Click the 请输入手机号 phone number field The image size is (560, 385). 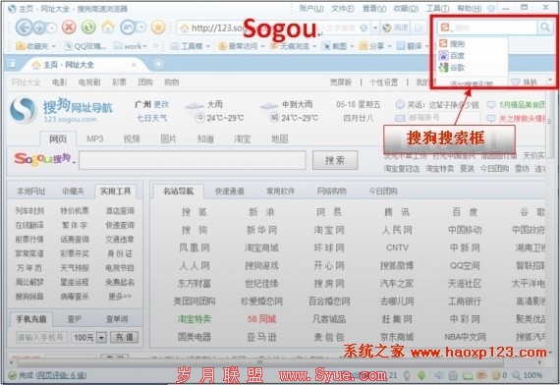tap(41, 337)
